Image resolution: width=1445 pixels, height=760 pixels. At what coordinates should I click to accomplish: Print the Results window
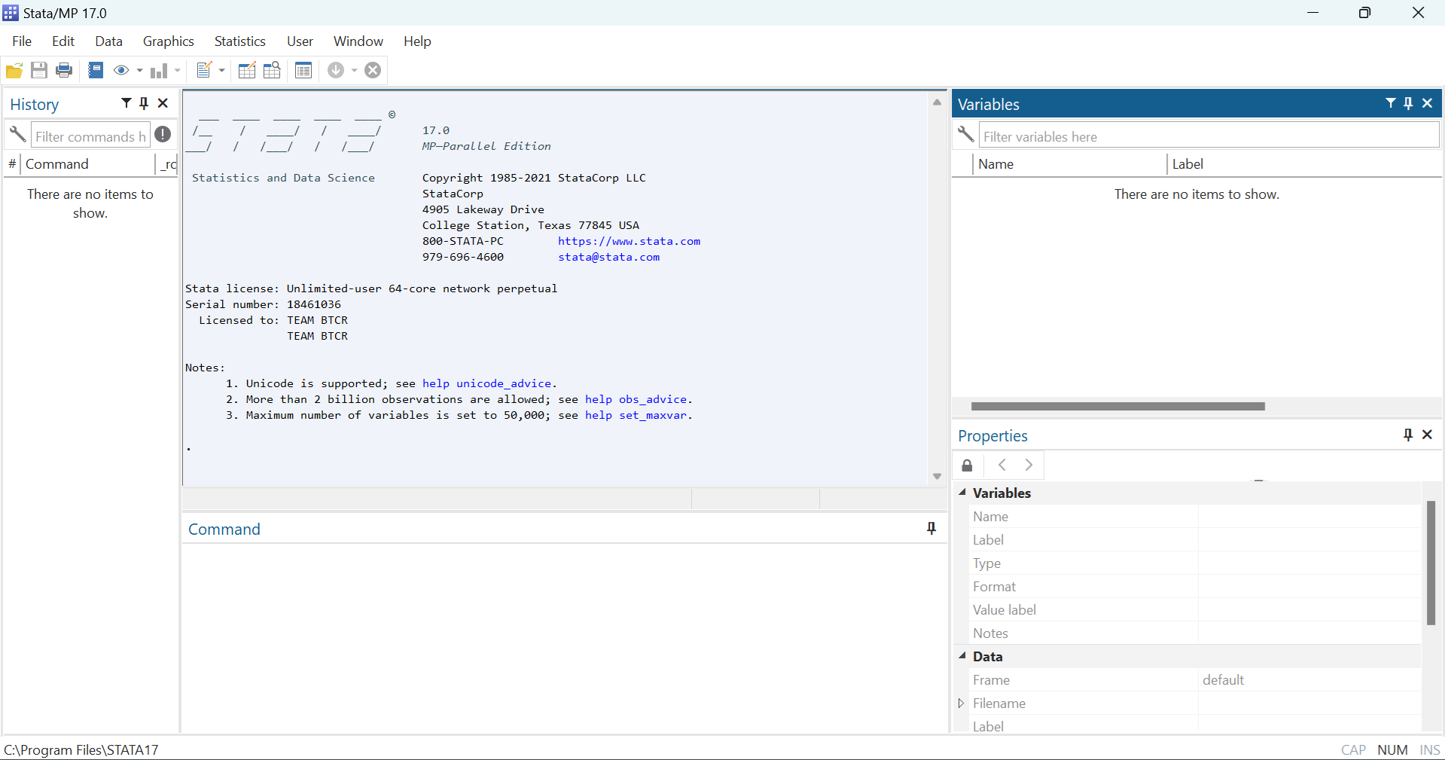tap(64, 70)
